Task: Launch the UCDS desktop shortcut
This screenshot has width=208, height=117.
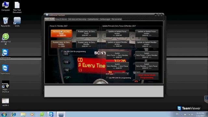Action: [x=17, y=22]
